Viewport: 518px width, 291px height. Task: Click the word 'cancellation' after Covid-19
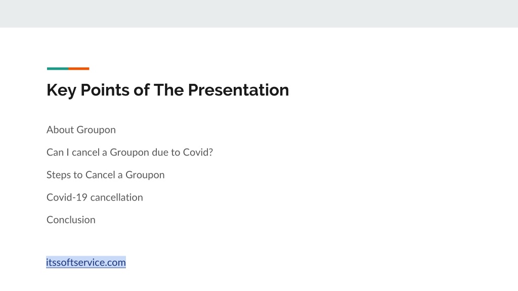[x=117, y=198]
